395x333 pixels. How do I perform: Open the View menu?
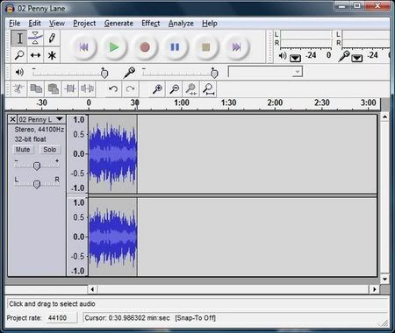coord(57,23)
